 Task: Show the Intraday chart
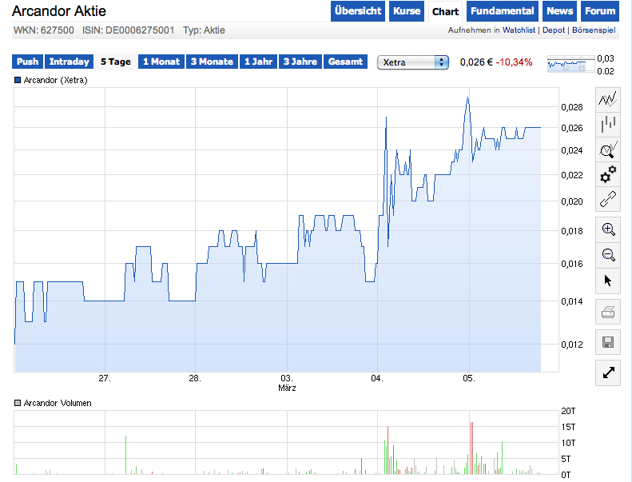pyautogui.click(x=69, y=62)
